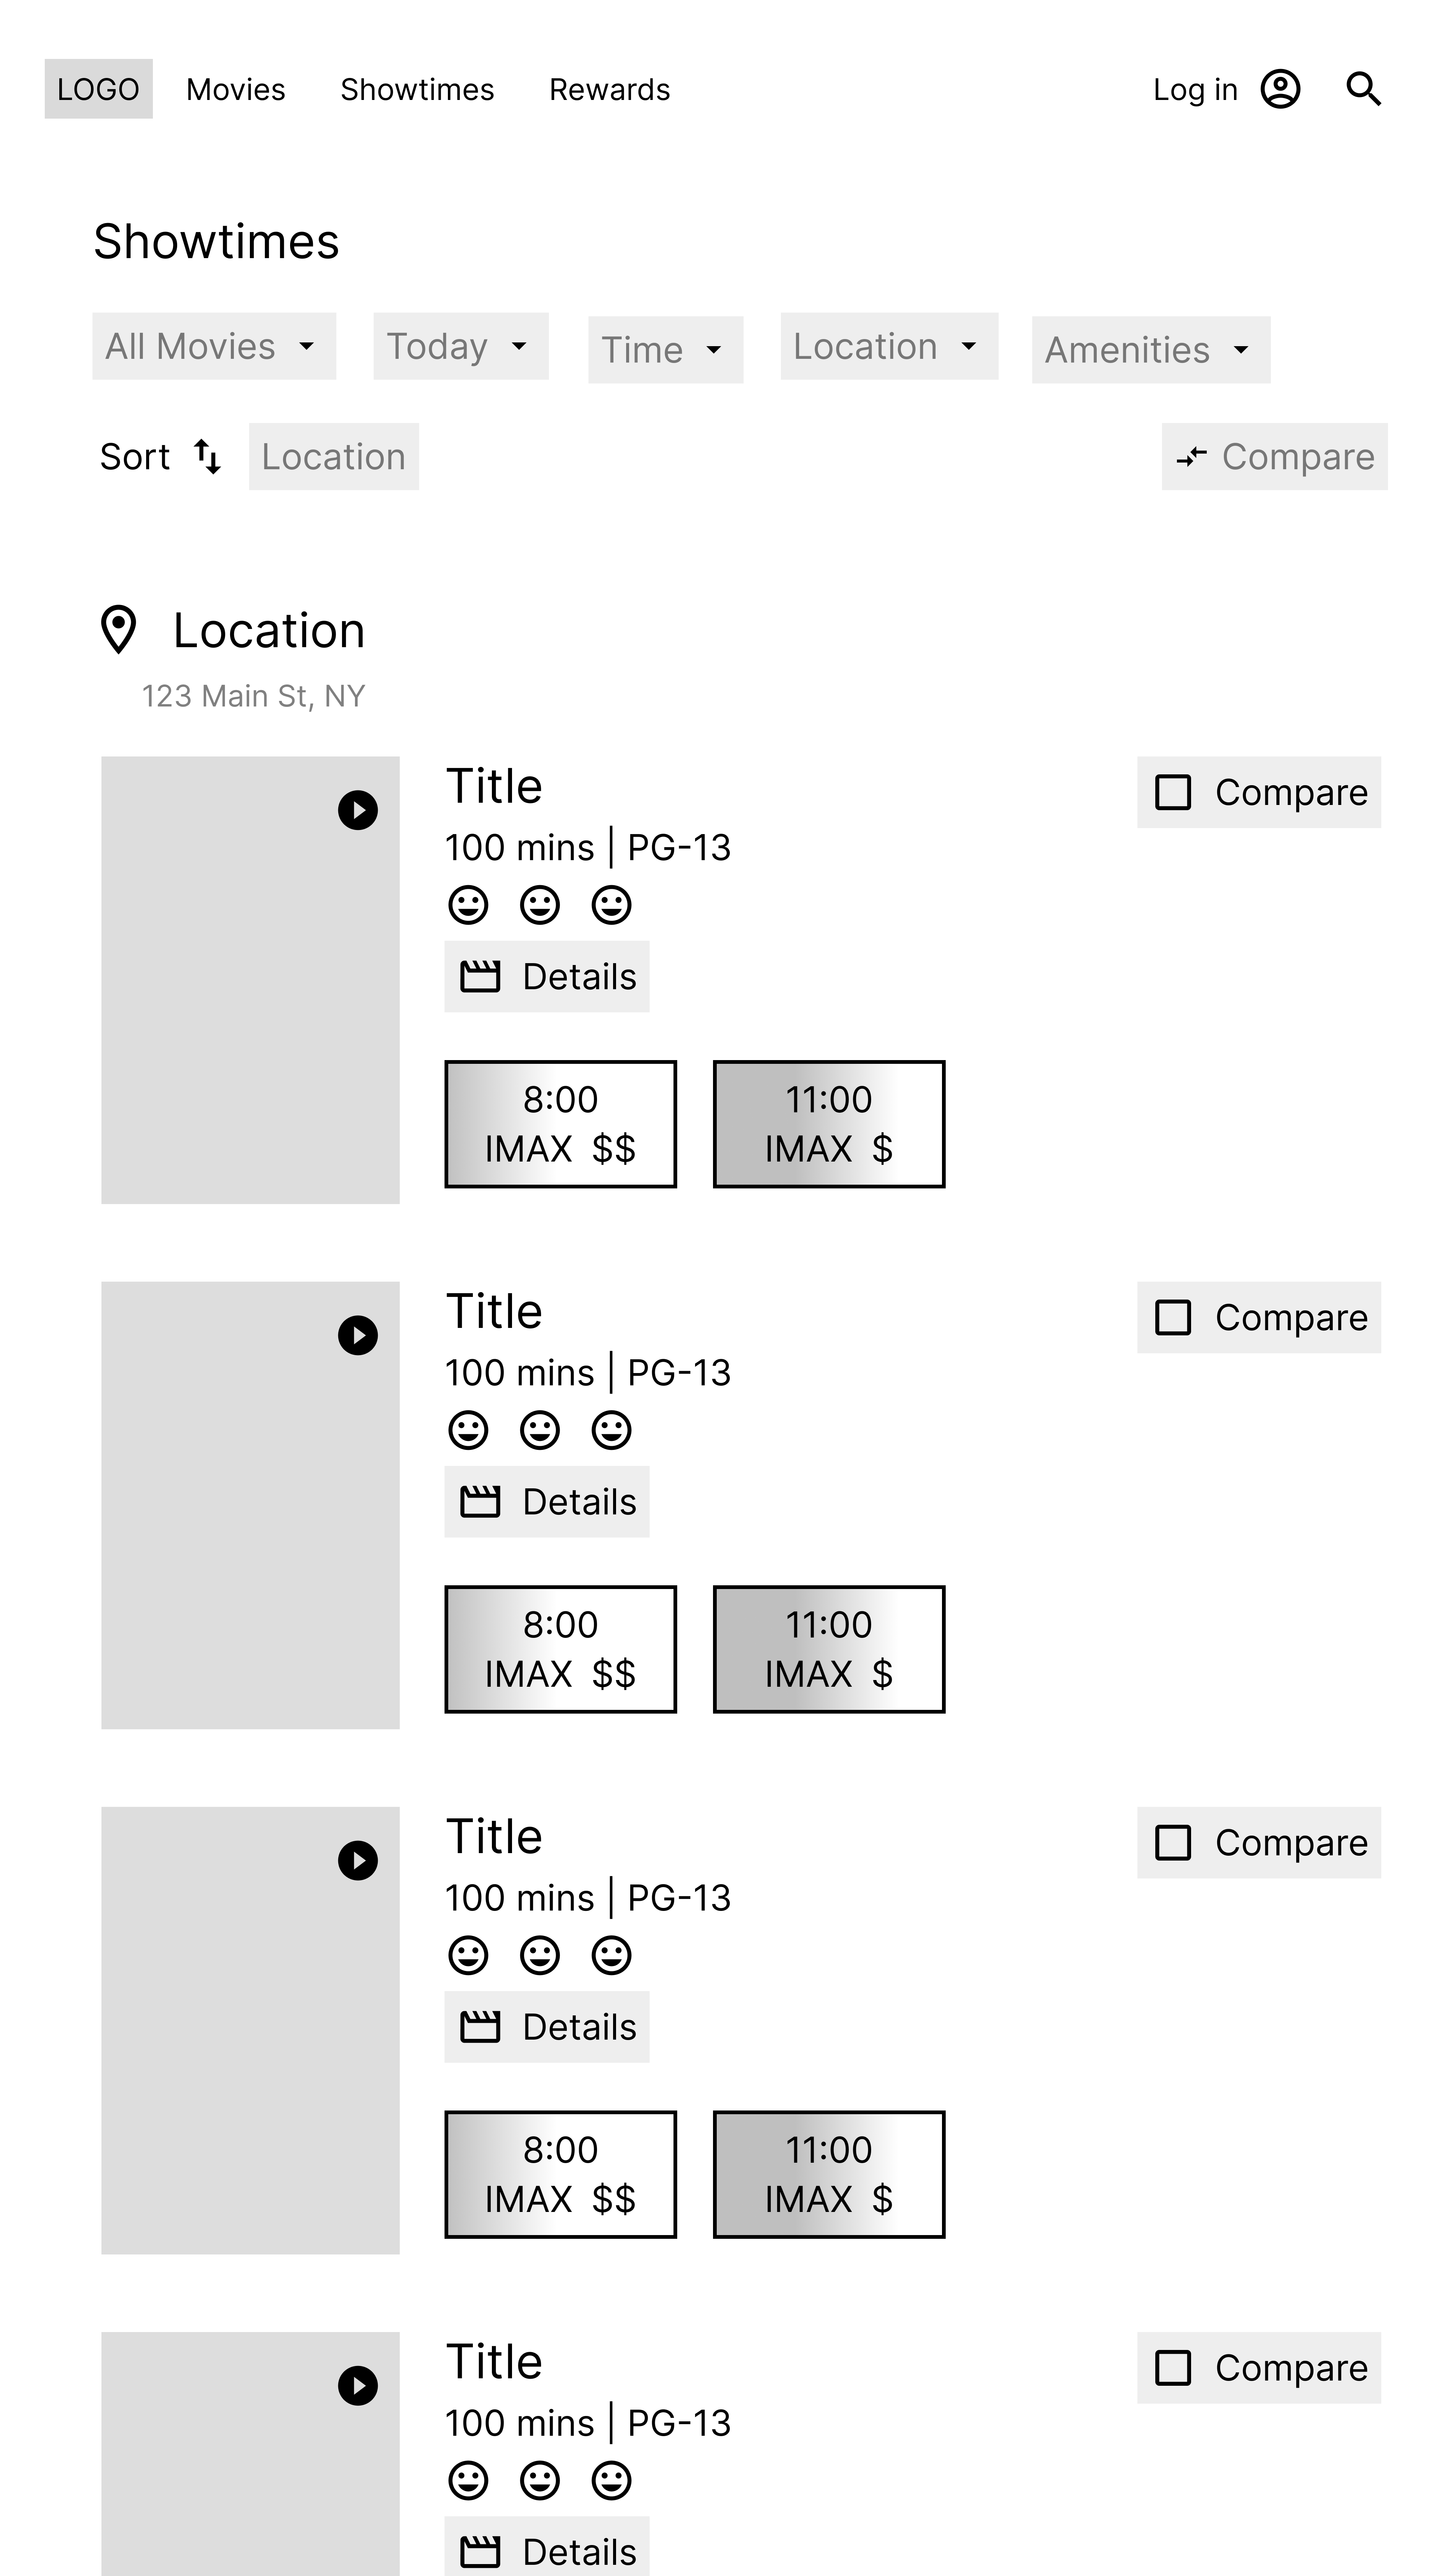Expand the Amenities filter dropdown

click(1151, 350)
